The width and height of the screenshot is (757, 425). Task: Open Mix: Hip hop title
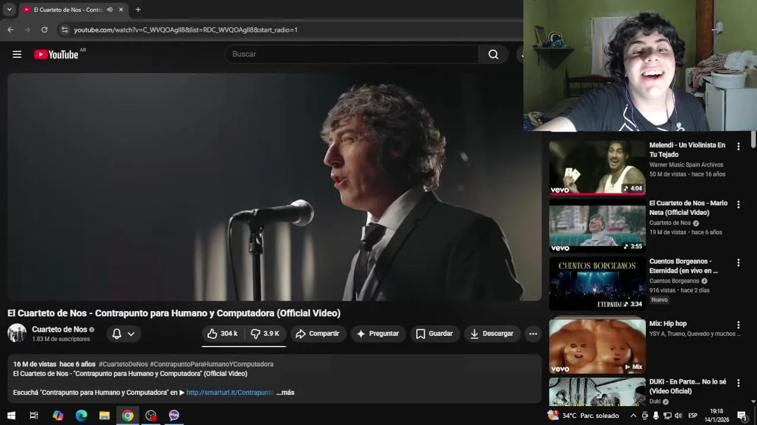(668, 323)
